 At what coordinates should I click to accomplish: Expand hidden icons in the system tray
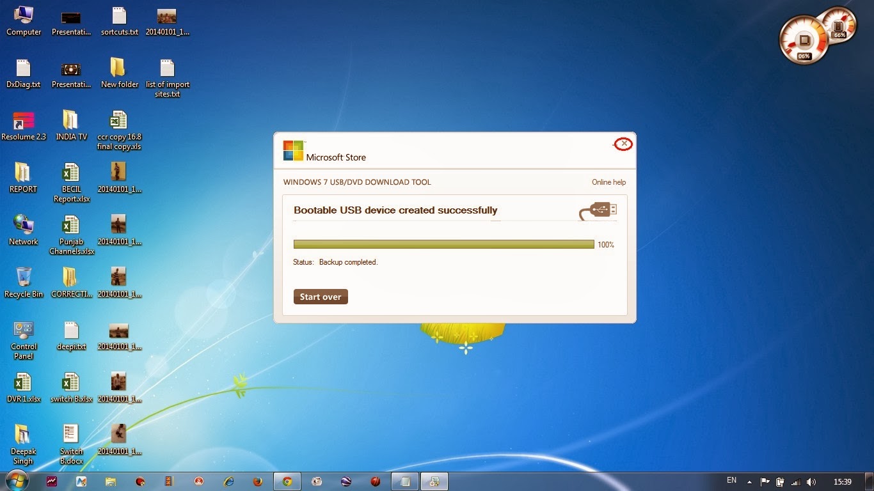(749, 481)
